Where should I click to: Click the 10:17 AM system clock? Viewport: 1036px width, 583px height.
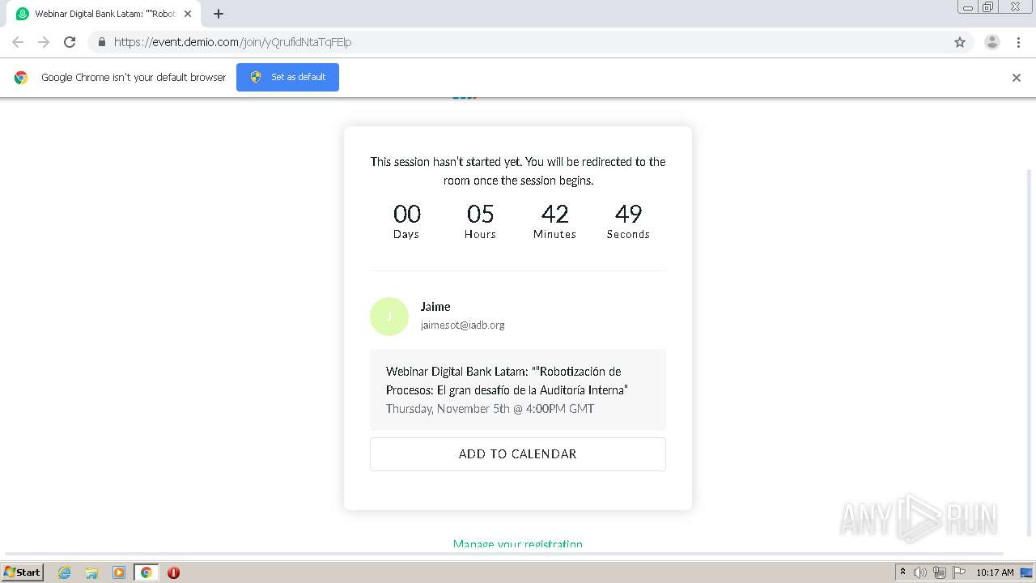point(995,572)
